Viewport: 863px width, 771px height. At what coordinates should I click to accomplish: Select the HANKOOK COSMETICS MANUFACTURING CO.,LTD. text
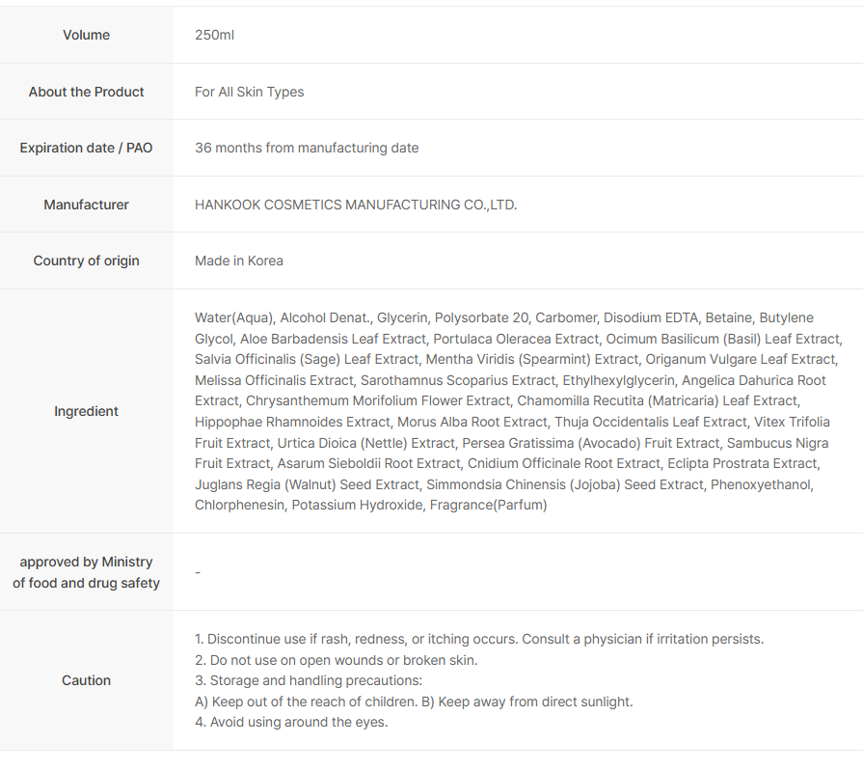pyautogui.click(x=356, y=205)
